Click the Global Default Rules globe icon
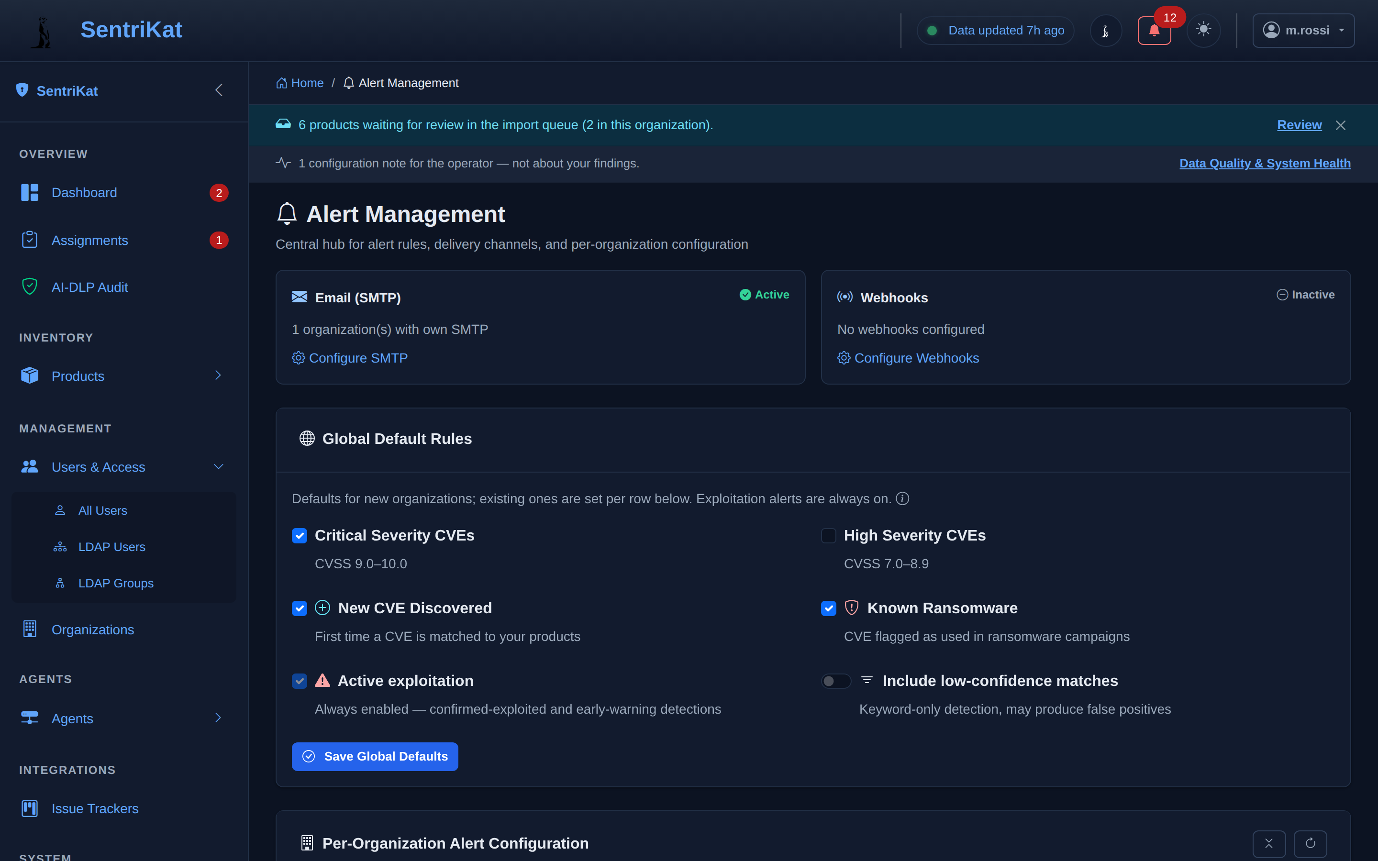 307,438
